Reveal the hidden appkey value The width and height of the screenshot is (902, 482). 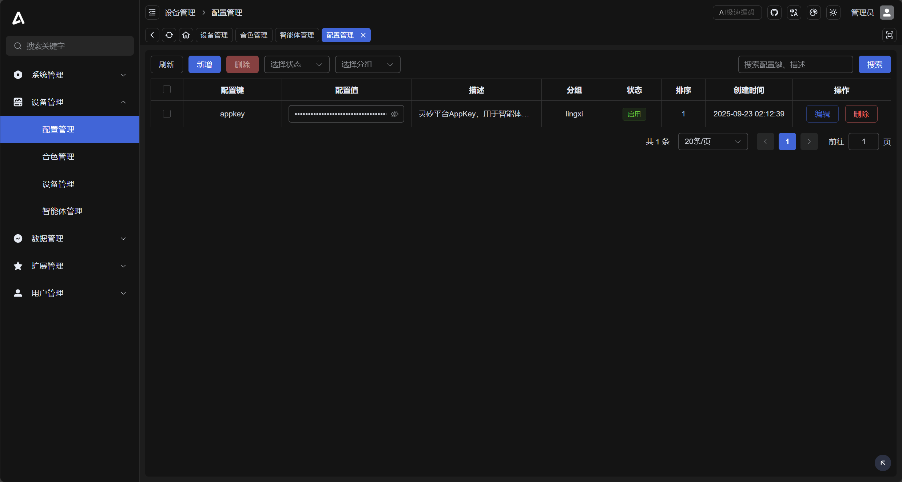click(394, 114)
